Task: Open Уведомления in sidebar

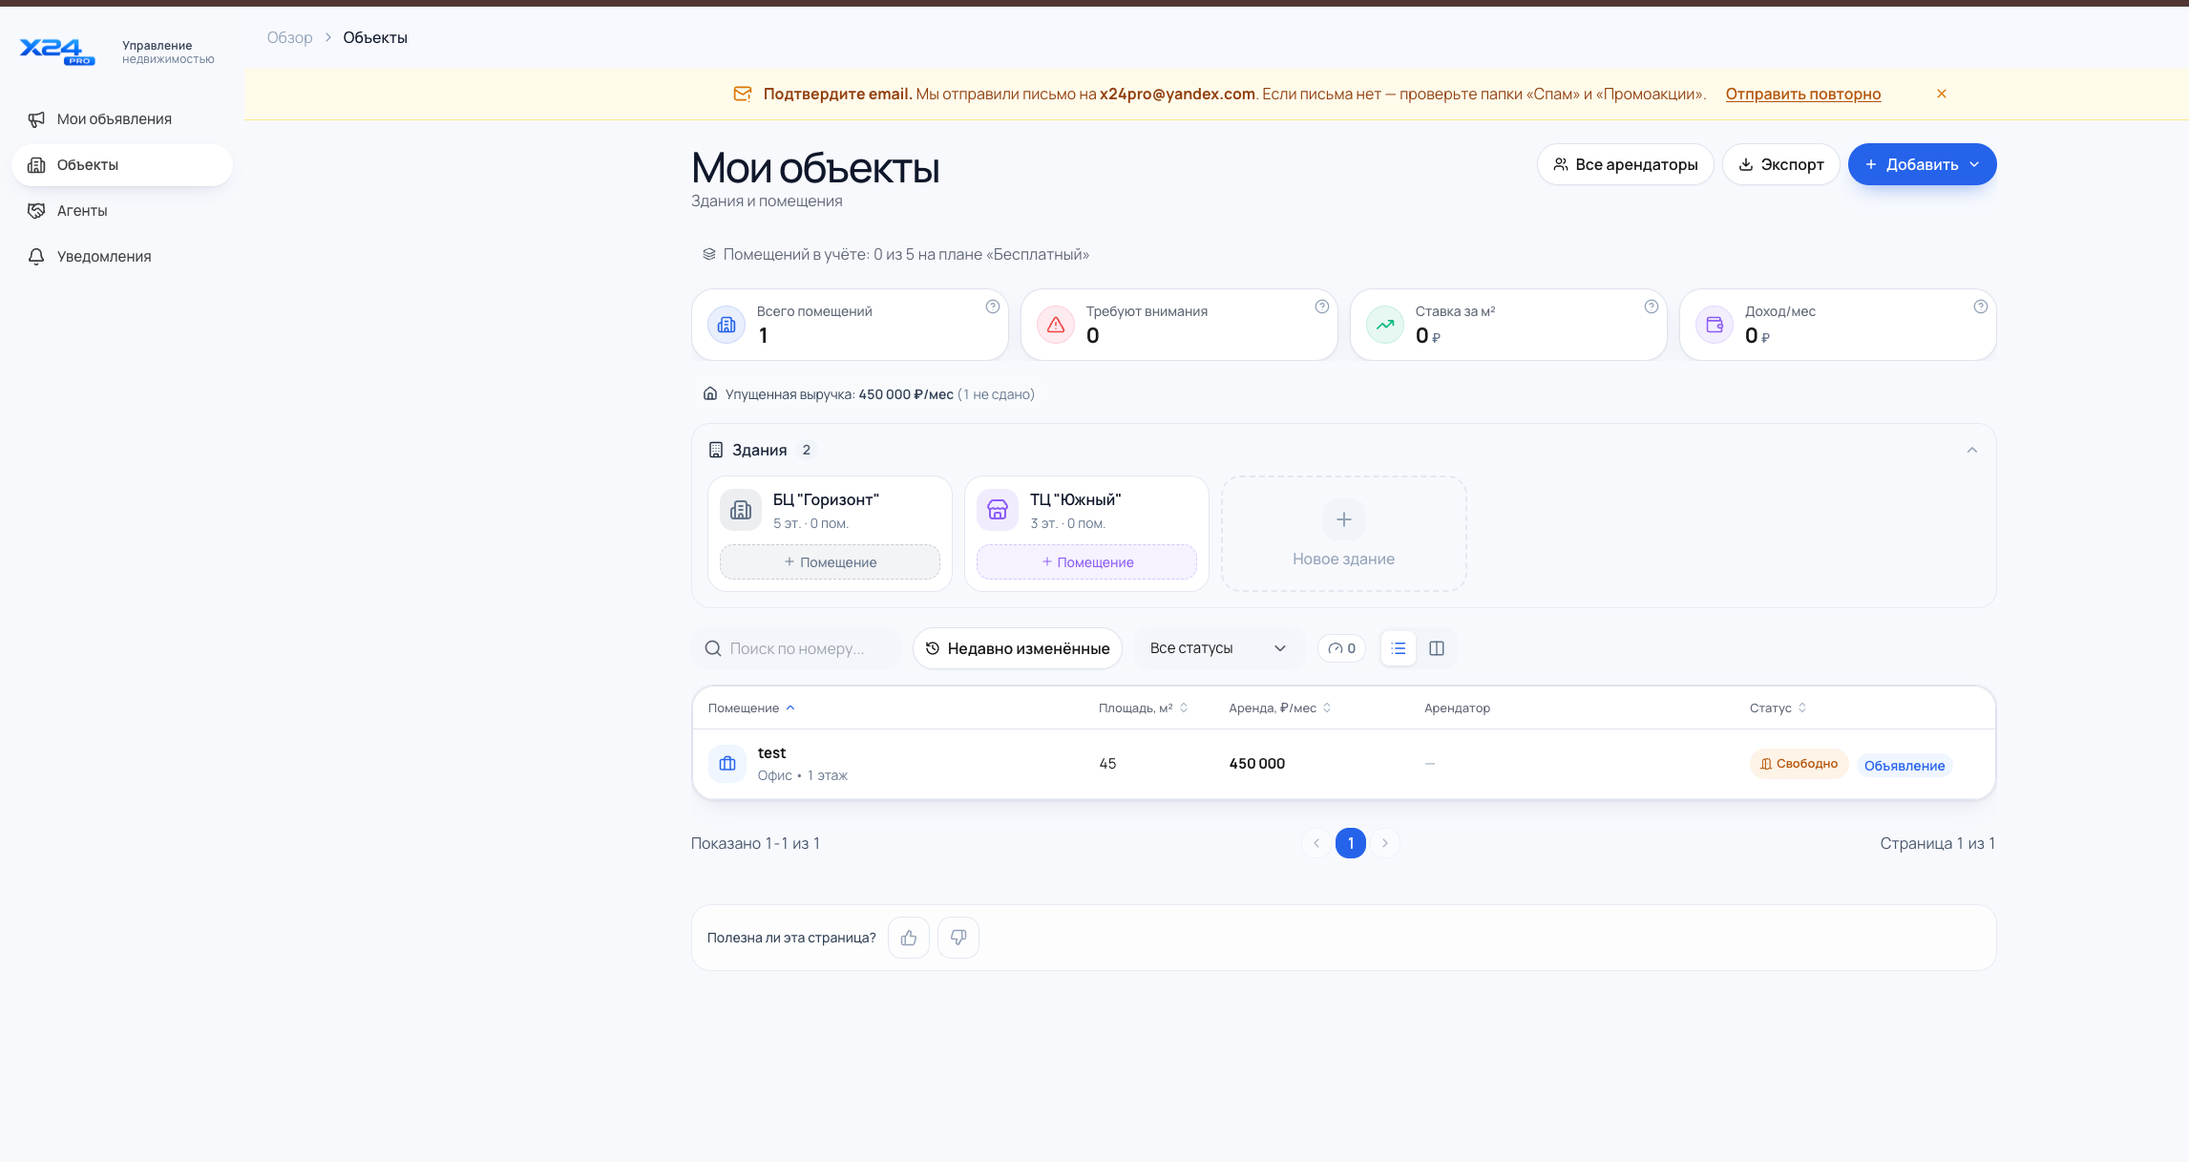Action: pos(121,257)
